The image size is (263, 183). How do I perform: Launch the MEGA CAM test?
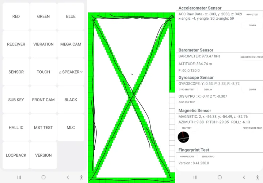[x=71, y=44]
